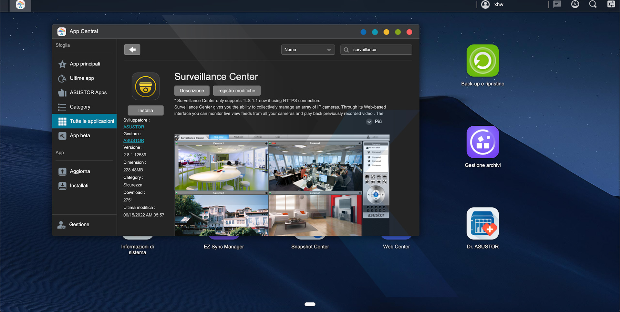Expand the Nome sort dropdown

pos(308,50)
